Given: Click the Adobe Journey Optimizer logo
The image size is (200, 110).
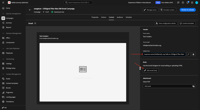Looking at the screenshot, I should click(9, 3).
